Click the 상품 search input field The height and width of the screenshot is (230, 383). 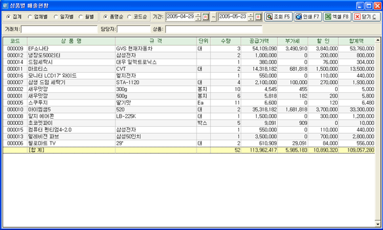pyautogui.click(x=214, y=29)
